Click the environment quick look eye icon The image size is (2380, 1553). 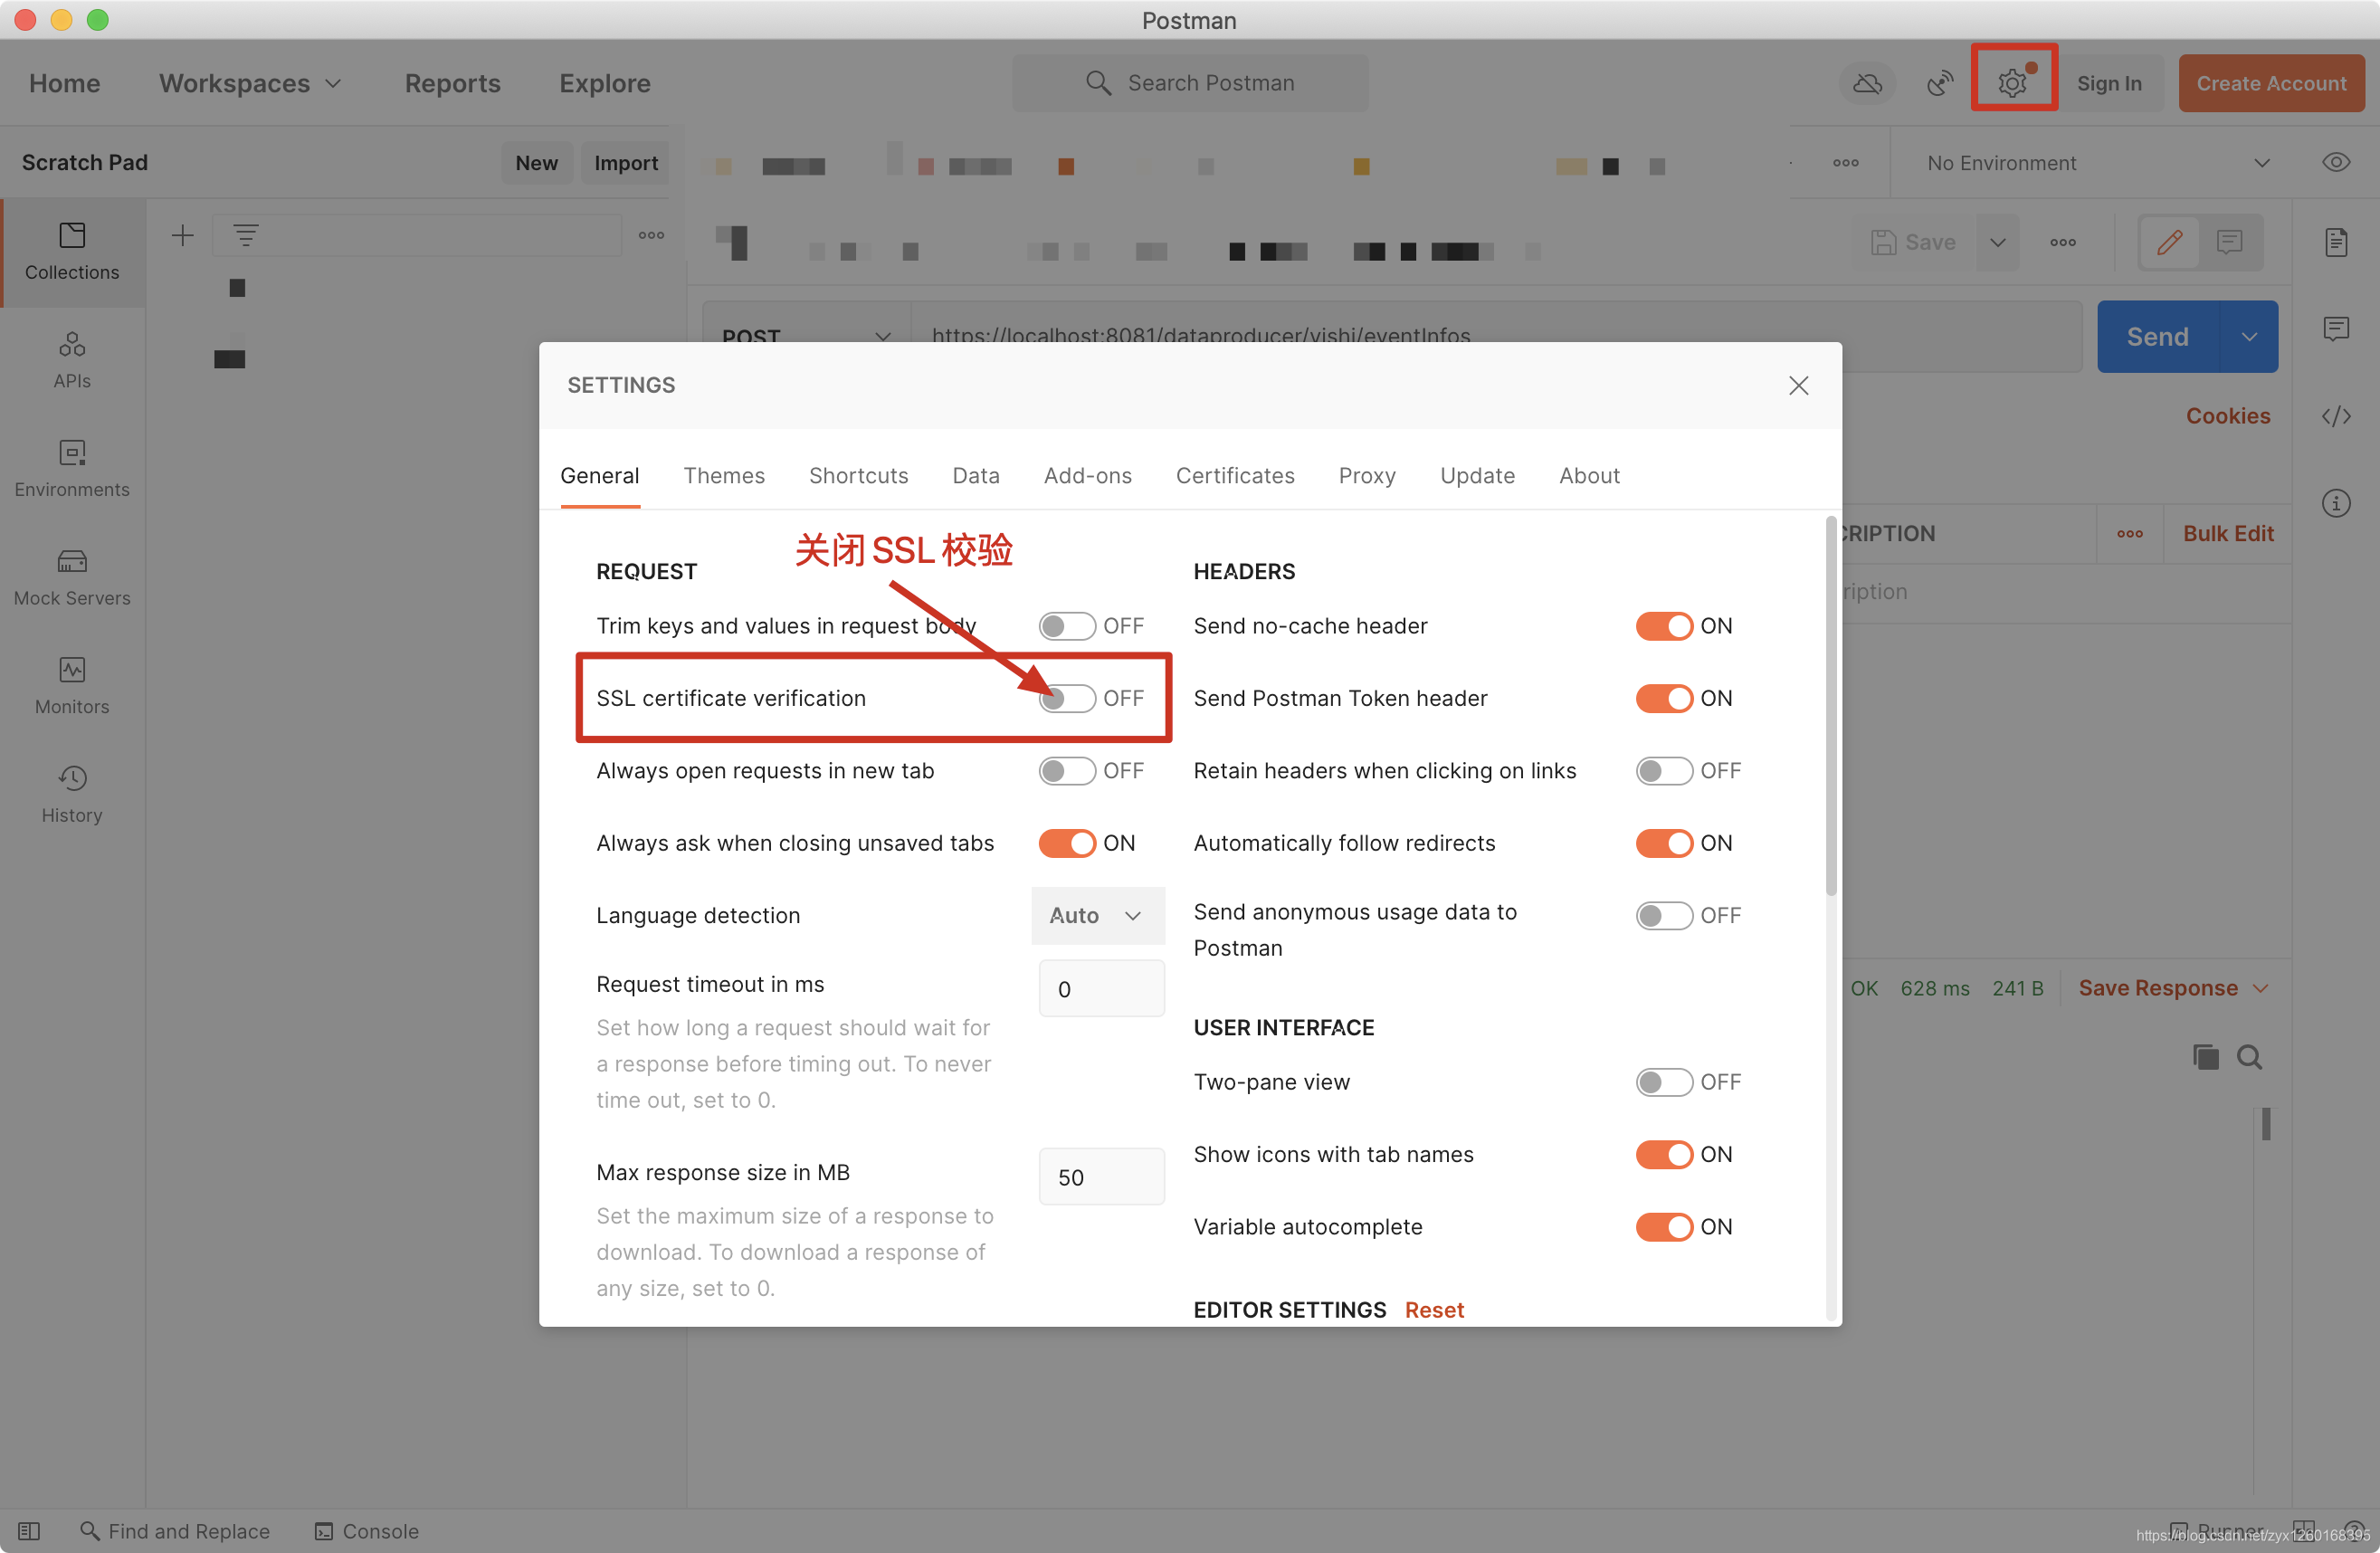click(2336, 162)
